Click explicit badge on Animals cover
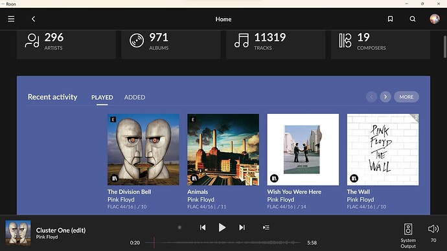The image size is (447, 251). [192, 120]
